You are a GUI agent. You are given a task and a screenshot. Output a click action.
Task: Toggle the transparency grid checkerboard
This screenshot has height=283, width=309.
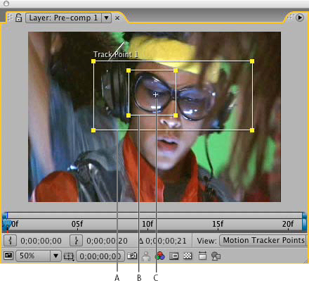click(188, 256)
